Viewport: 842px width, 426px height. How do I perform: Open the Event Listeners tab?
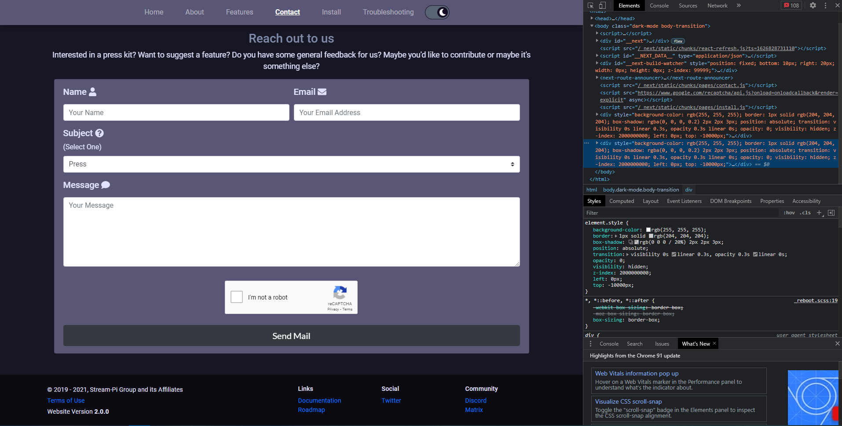(684, 201)
